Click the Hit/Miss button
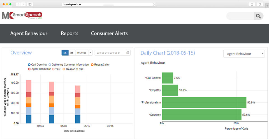269x140 pixels. point(82,53)
